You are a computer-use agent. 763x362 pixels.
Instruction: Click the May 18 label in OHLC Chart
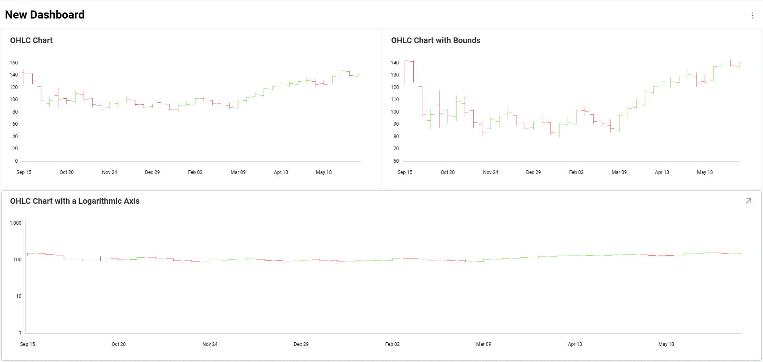324,172
